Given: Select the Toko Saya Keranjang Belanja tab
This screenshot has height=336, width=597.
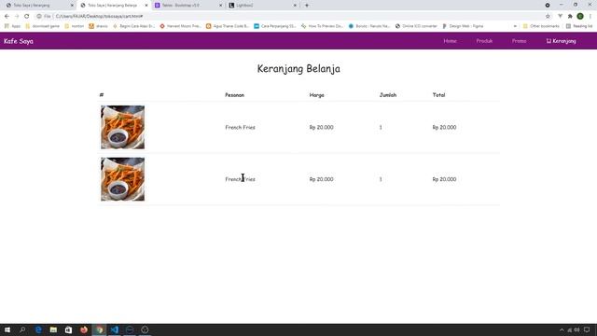Looking at the screenshot, I should [x=113, y=6].
